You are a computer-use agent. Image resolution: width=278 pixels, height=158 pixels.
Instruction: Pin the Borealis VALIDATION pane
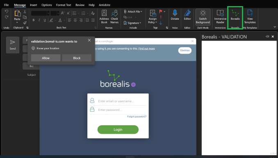(x=267, y=36)
